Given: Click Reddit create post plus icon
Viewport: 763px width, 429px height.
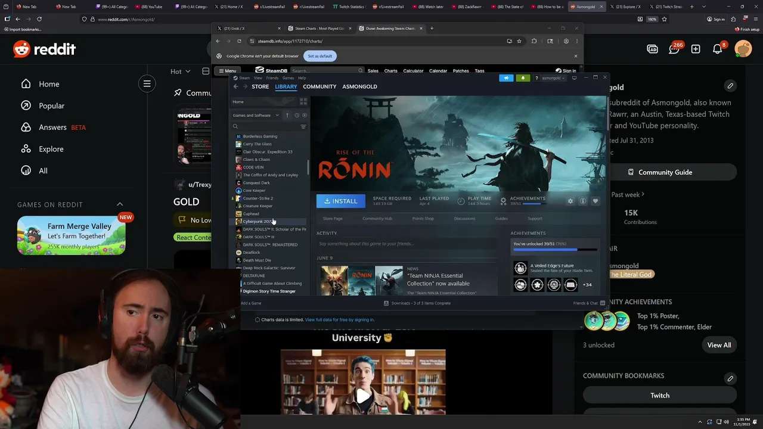Looking at the screenshot, I should (696, 49).
